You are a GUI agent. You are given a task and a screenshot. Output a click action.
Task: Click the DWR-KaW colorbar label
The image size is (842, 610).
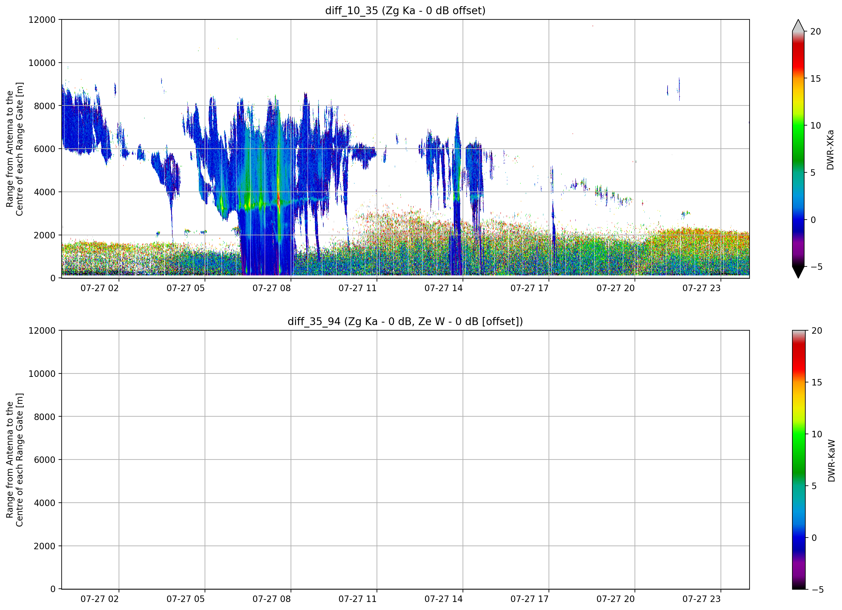pos(831,461)
